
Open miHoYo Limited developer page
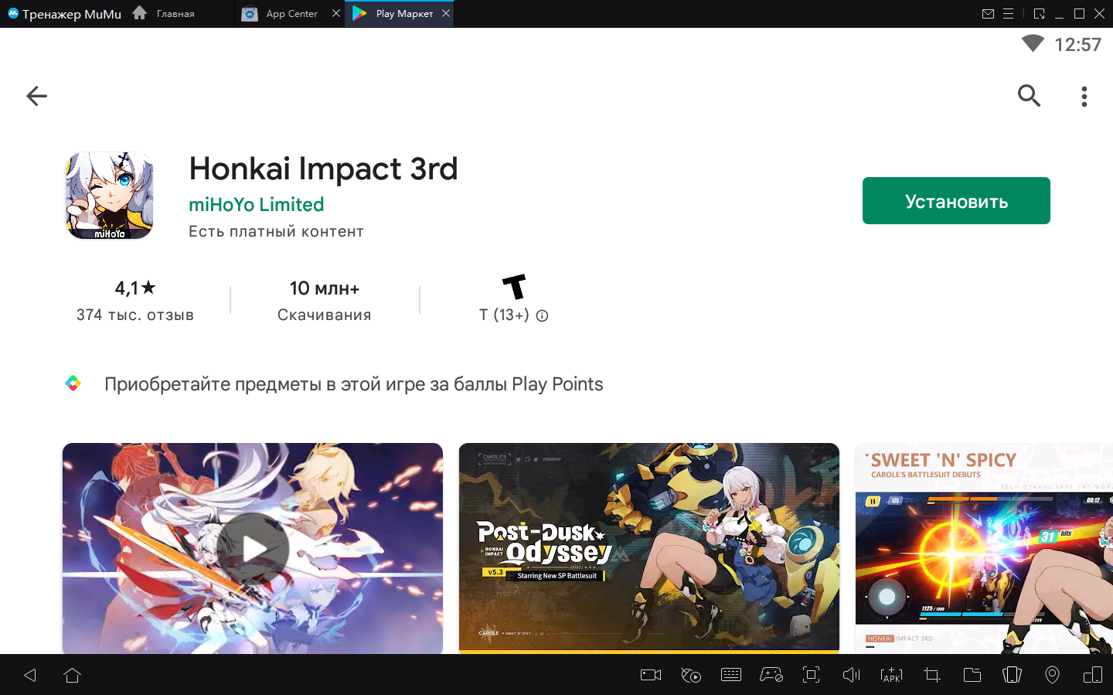pyautogui.click(x=256, y=205)
